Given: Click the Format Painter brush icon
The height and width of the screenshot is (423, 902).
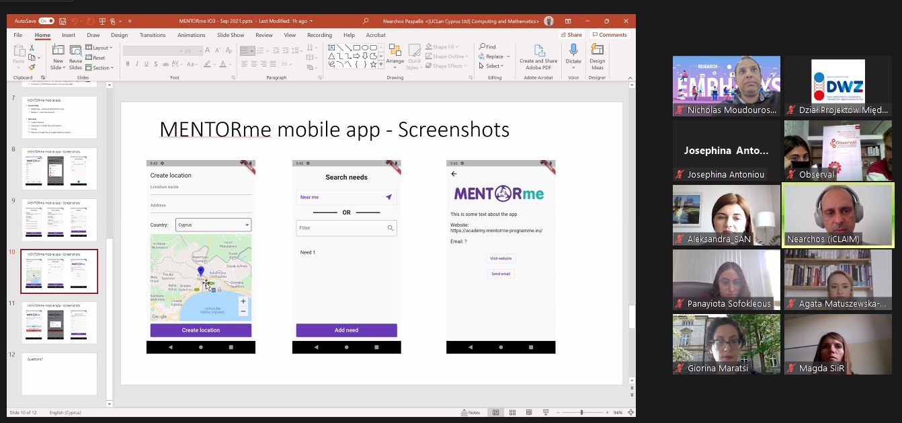Looking at the screenshot, I should point(32,67).
